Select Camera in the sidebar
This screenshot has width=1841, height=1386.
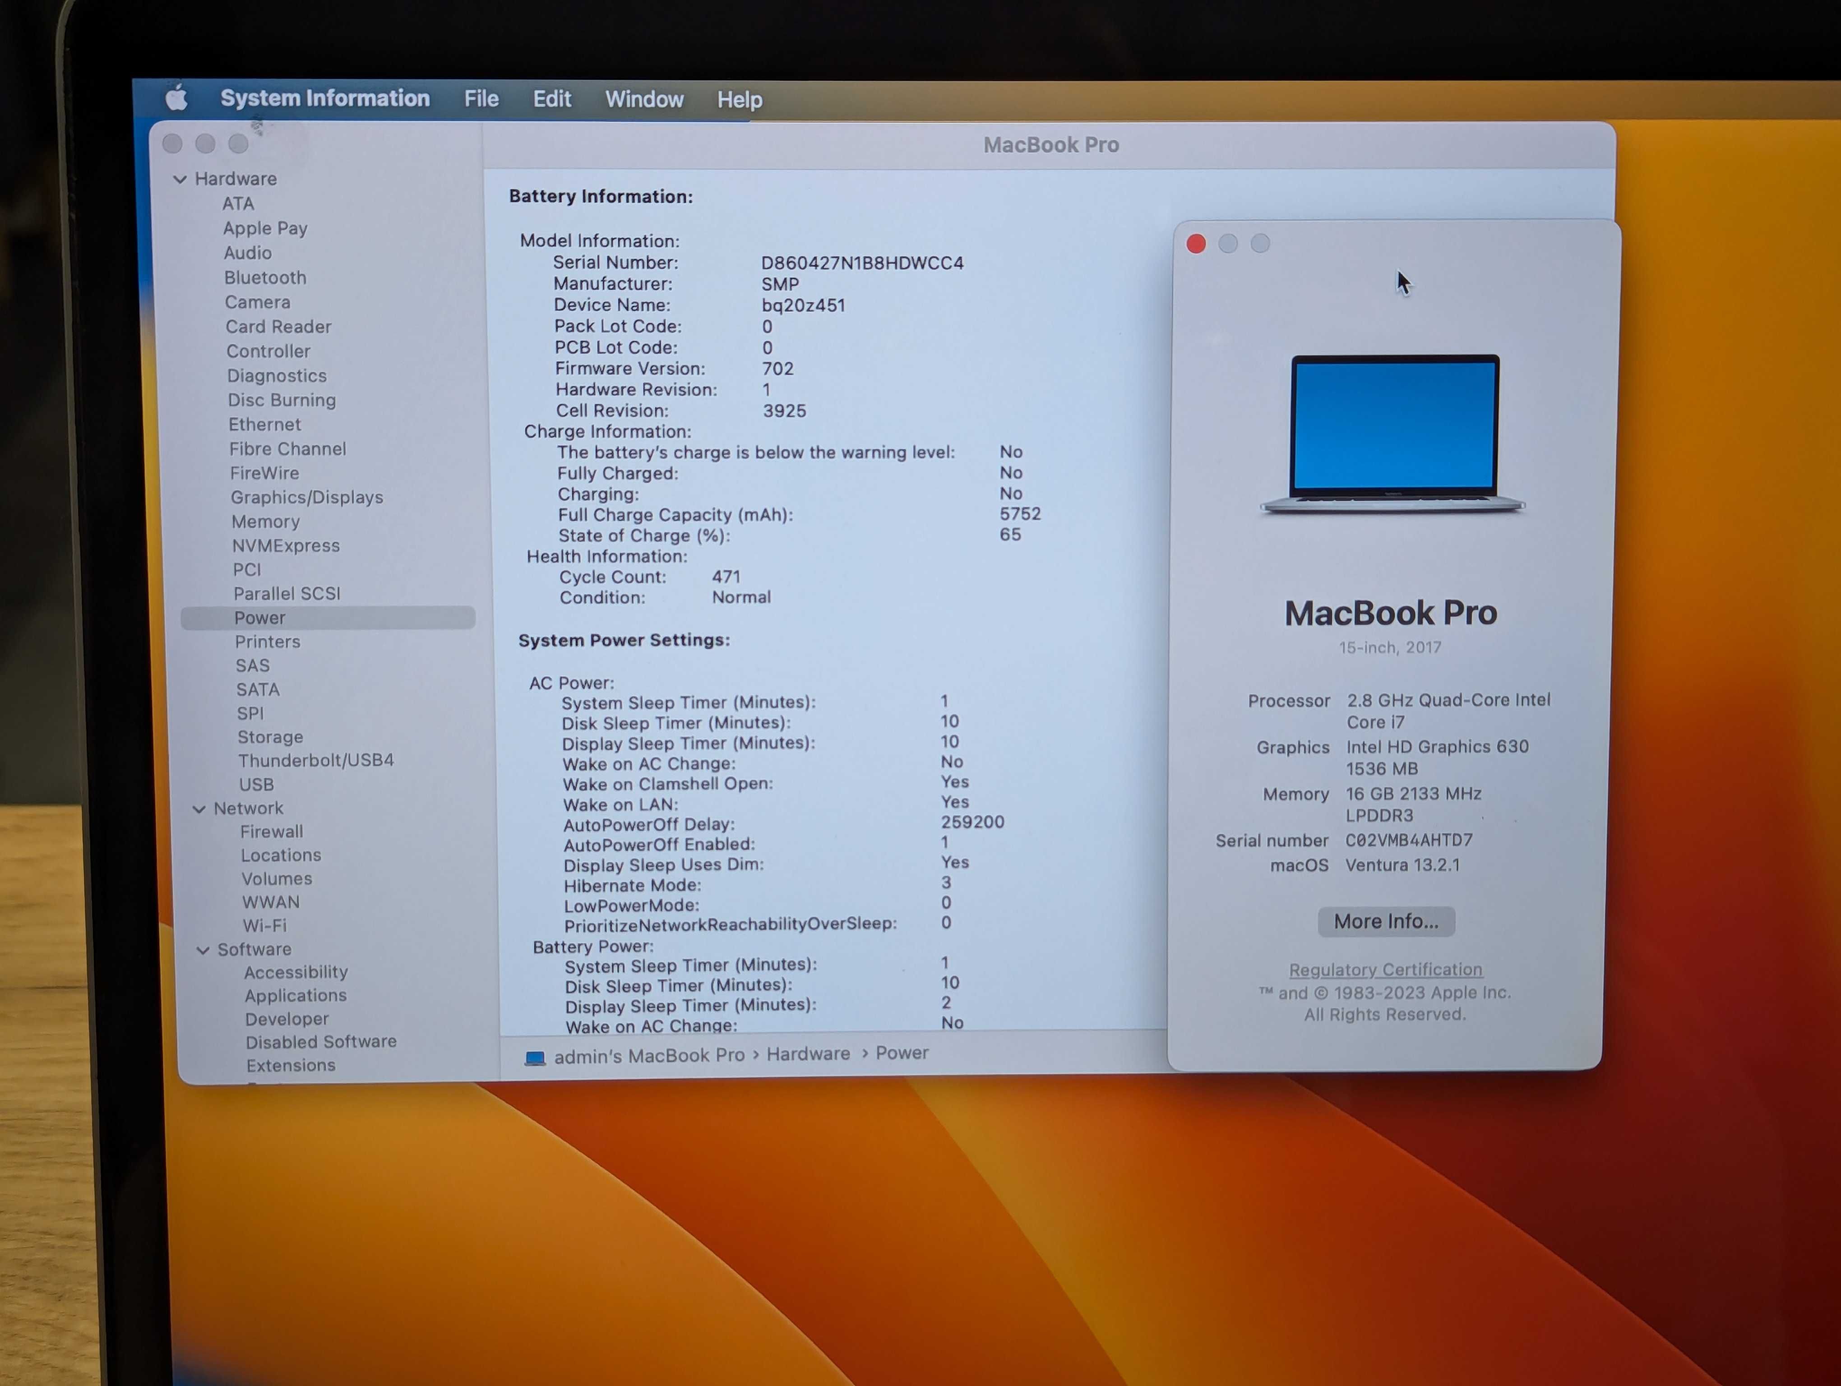[257, 302]
